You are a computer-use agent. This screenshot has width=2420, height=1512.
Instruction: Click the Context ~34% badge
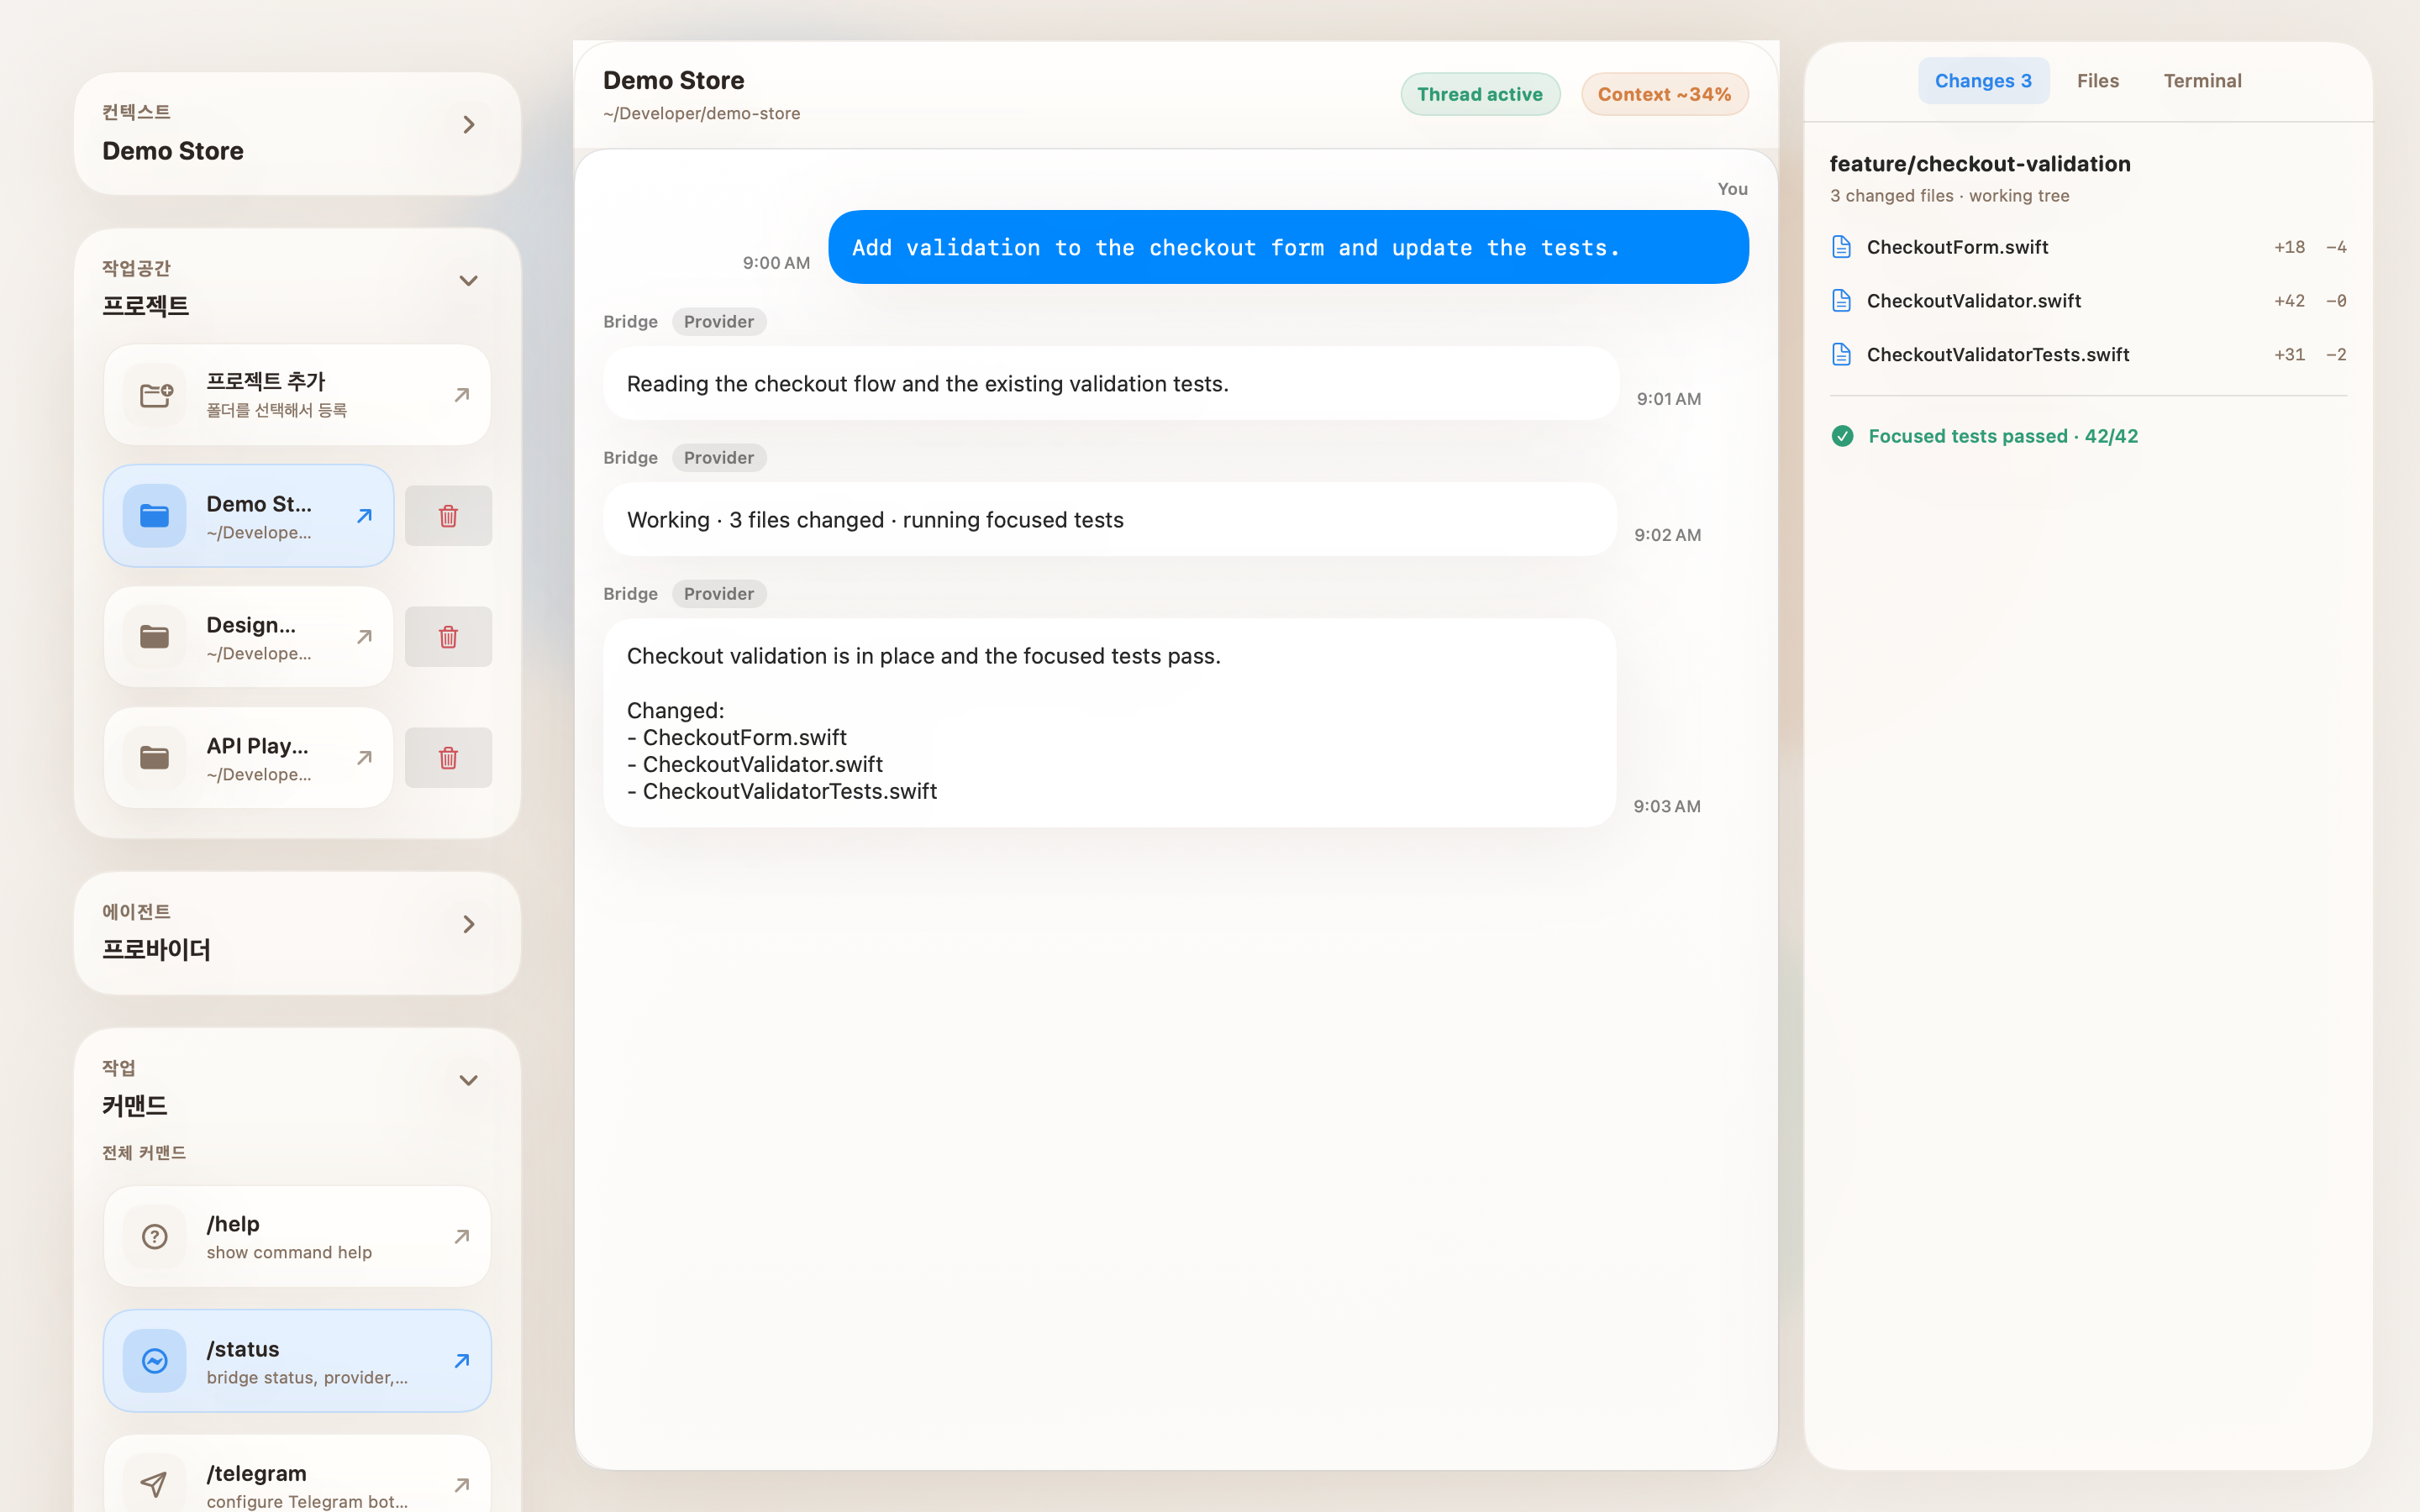(1664, 94)
